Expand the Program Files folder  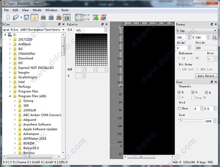point(10,91)
